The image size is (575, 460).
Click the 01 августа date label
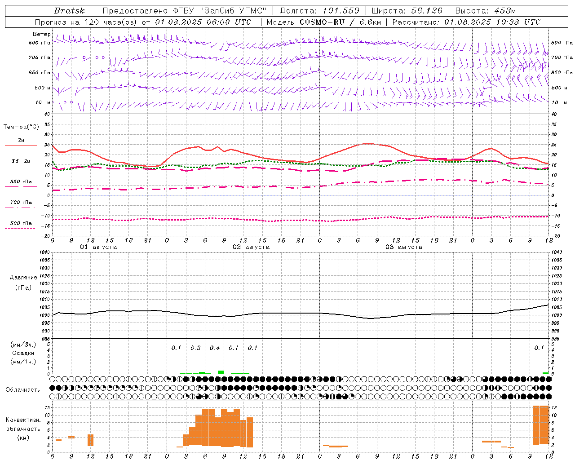tap(98, 247)
